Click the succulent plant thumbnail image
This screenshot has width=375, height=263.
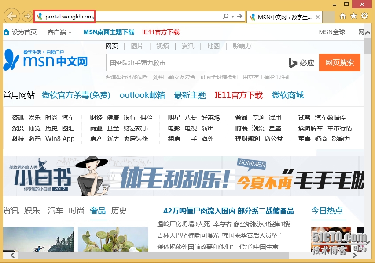click(113, 239)
